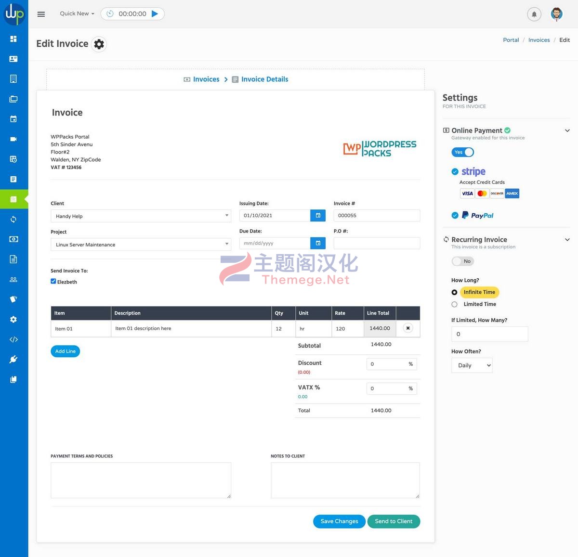Click the WP logo in corner
578x557 pixels.
point(14,14)
